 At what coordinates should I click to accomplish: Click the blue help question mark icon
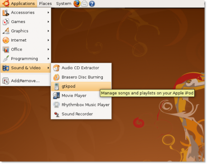92,4
